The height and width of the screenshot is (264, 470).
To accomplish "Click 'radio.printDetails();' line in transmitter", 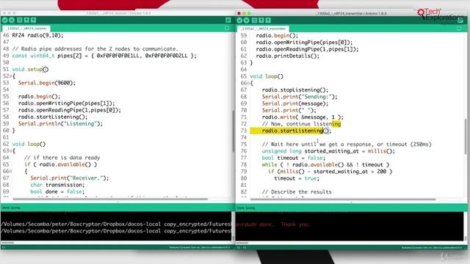I will pos(288,56).
